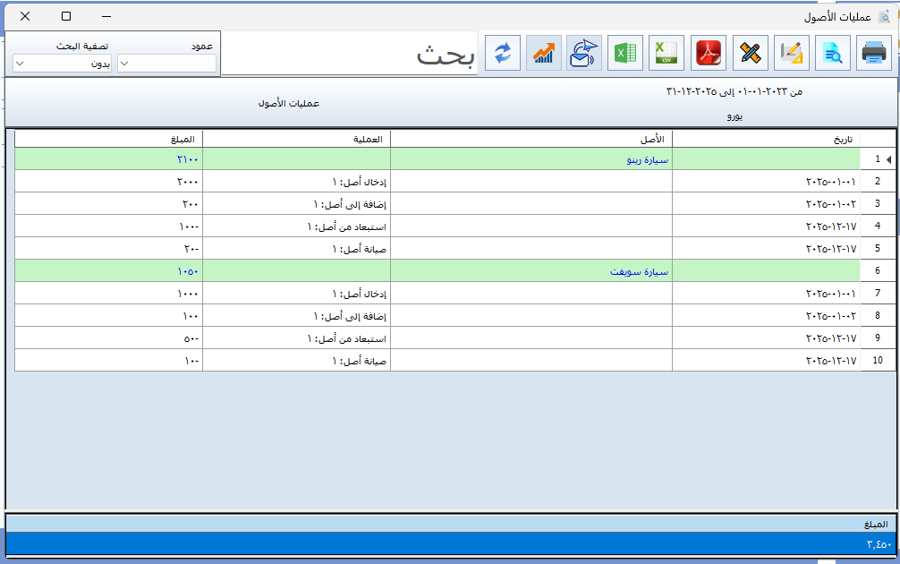This screenshot has width=900, height=564.
Task: Click the pencil and ruler design icon
Action: (x=750, y=54)
